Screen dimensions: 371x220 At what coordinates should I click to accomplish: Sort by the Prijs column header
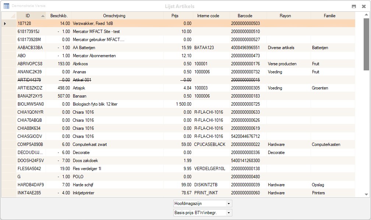click(x=175, y=16)
